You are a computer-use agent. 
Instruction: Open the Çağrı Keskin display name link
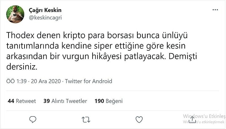click(x=45, y=10)
